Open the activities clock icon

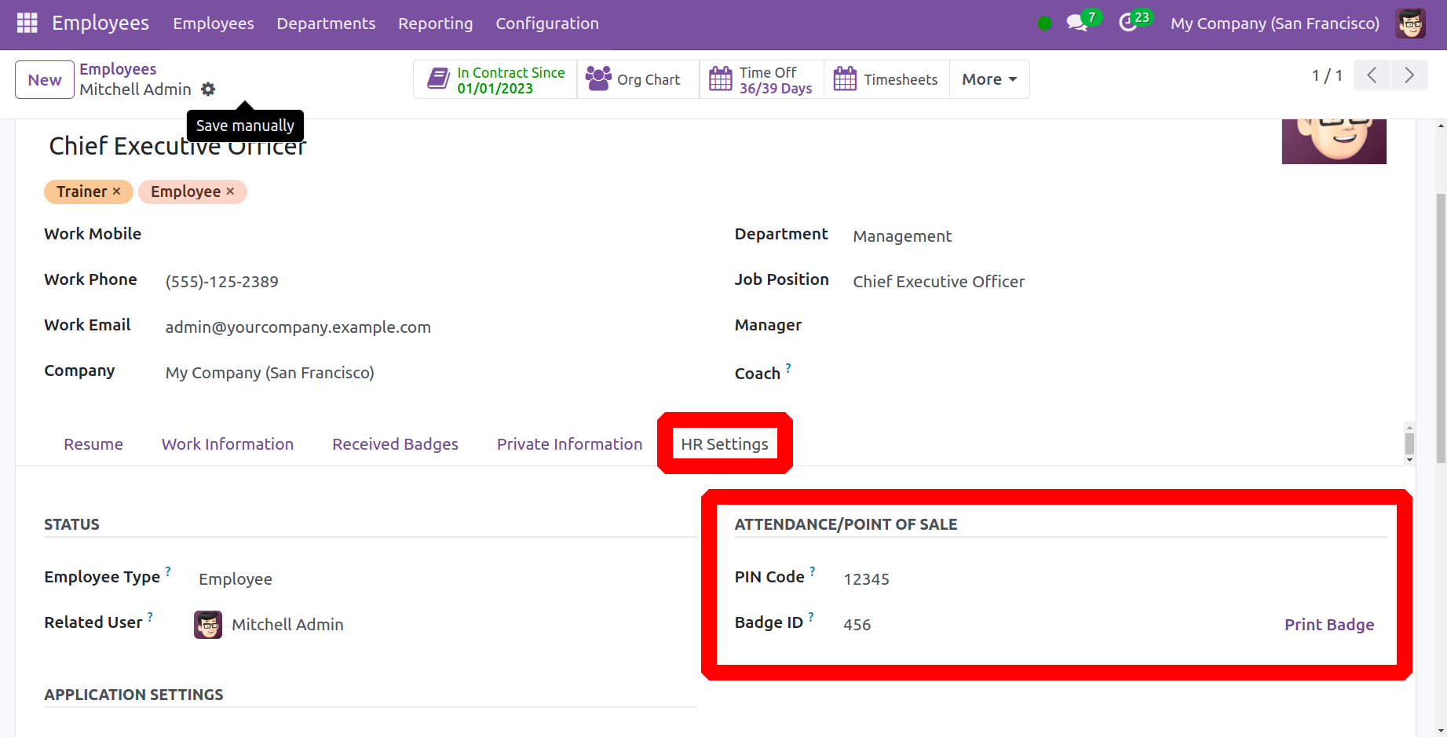click(1128, 24)
